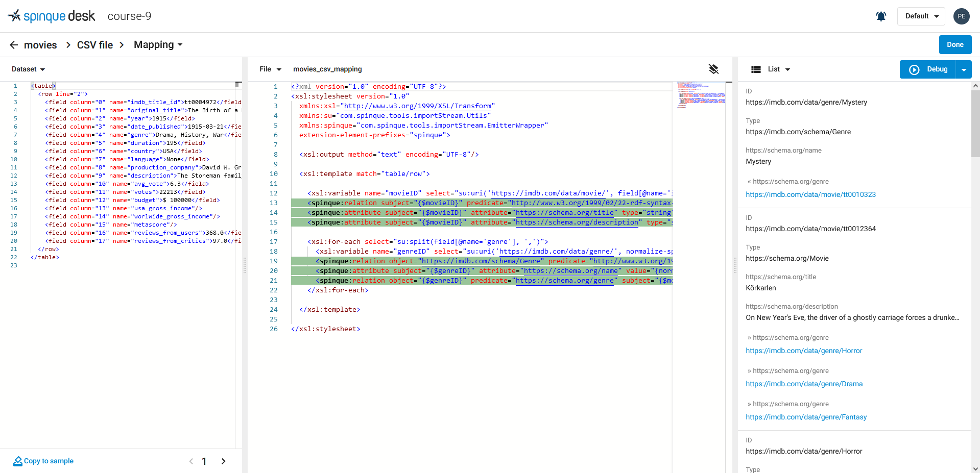980x473 pixels.
Task: Click dataset field named metascore
Action: (111, 225)
